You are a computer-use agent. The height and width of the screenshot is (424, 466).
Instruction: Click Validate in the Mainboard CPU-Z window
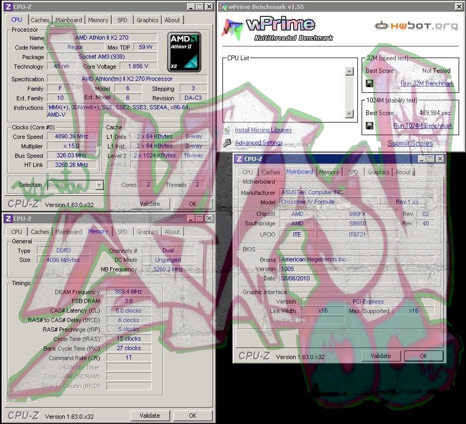381,356
